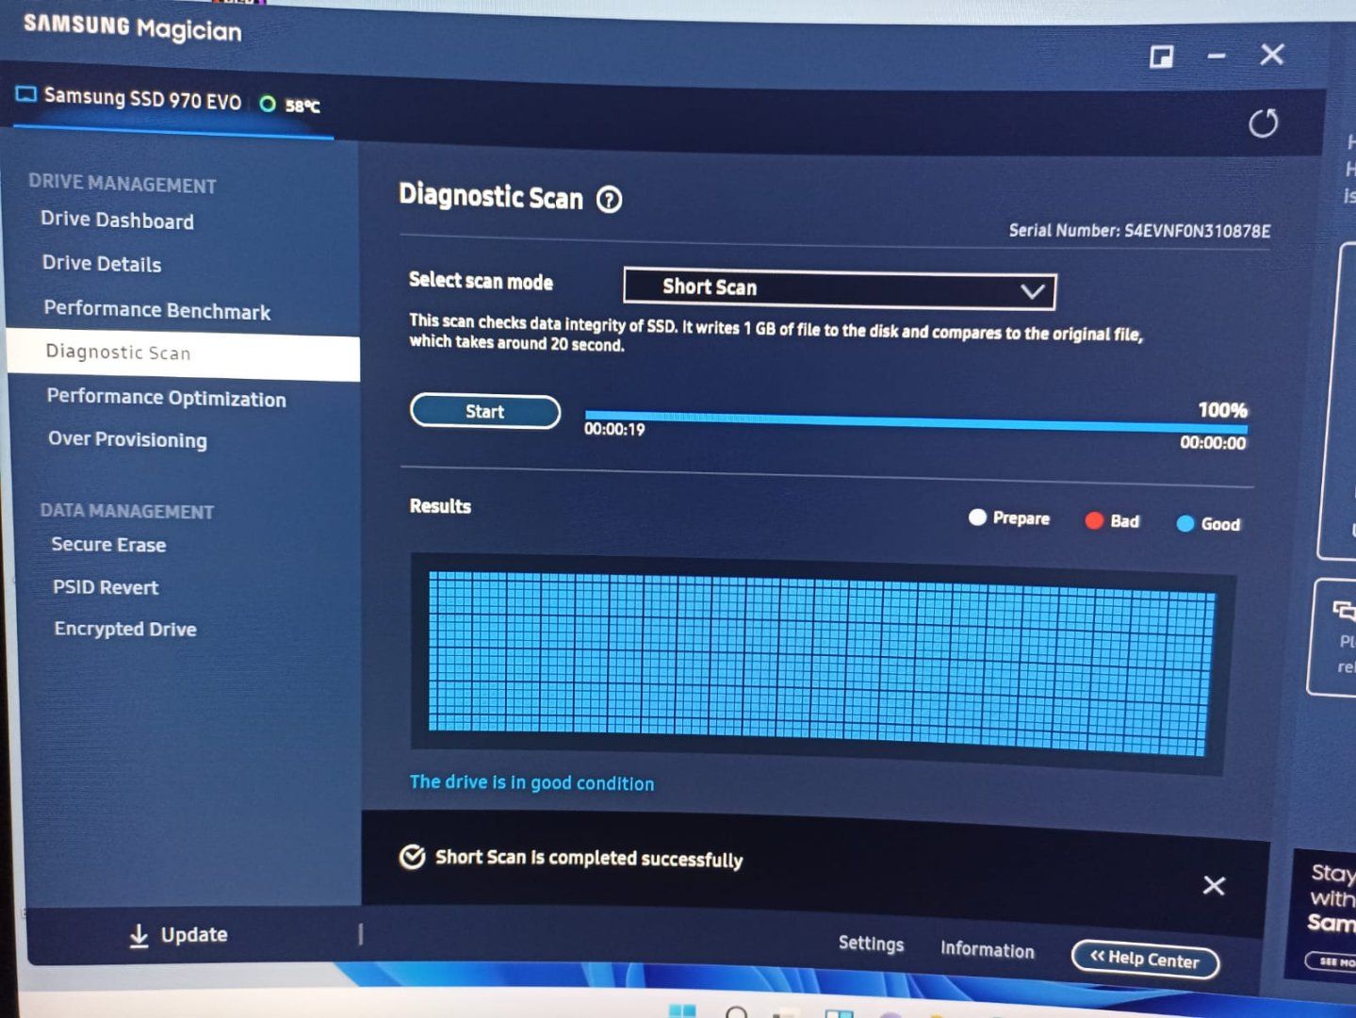Screen dimensions: 1356x1018
Task: Open Information in the bottom bar
Action: coord(987,950)
